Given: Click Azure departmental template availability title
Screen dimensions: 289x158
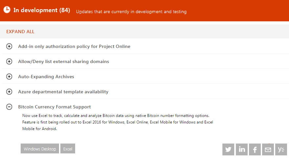Looking at the screenshot, I should coord(63,92).
